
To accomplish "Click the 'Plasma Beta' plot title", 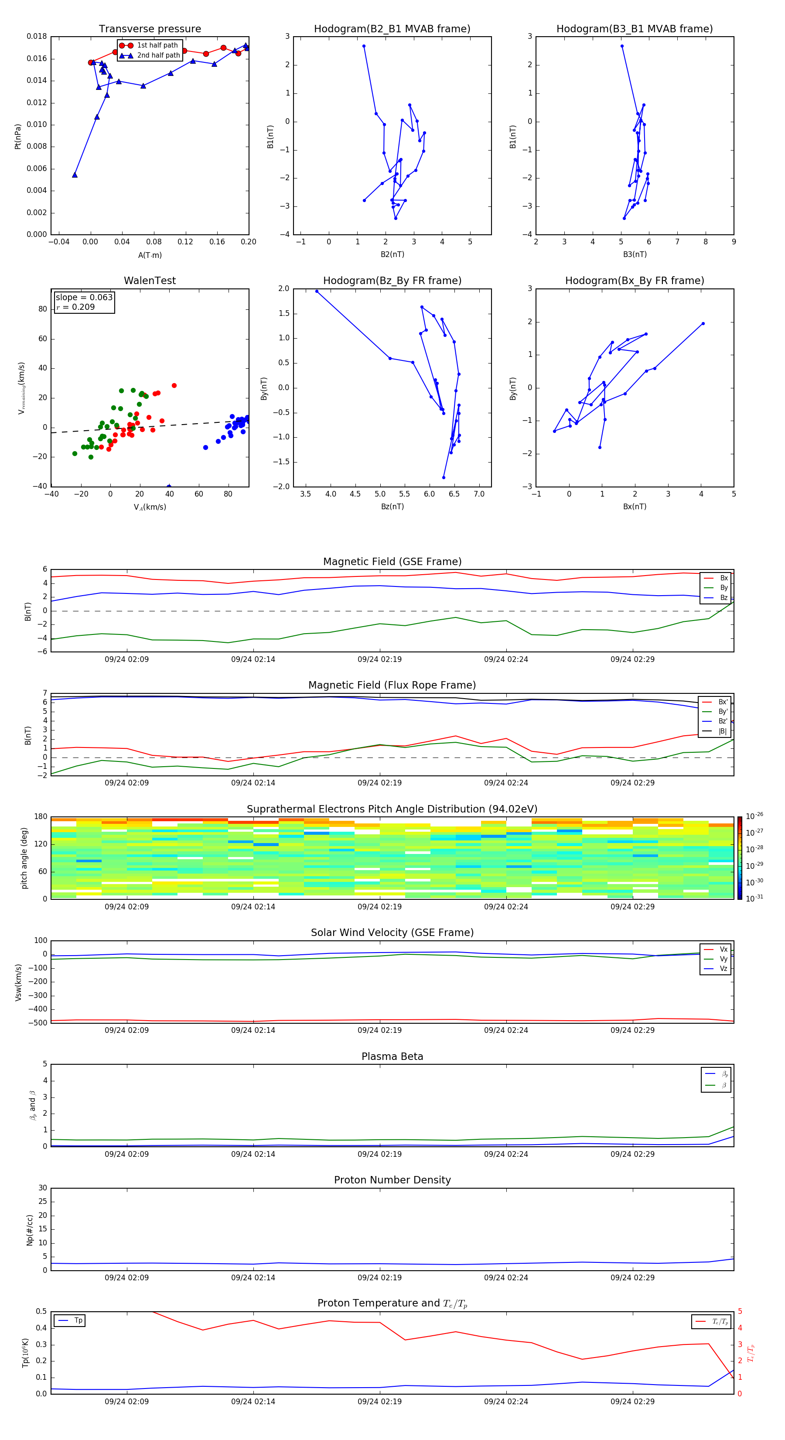I will [x=392, y=1057].
